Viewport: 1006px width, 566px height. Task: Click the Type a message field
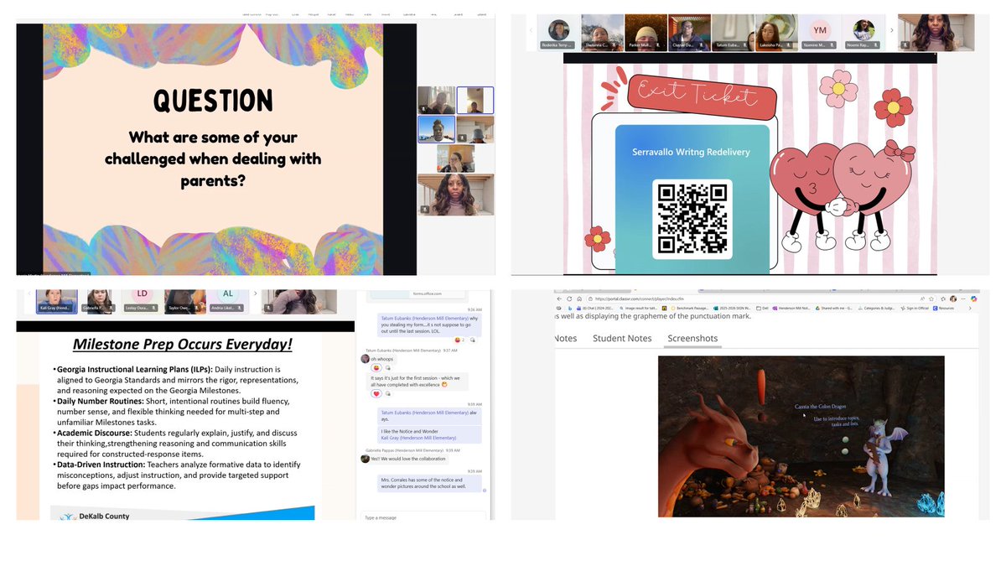point(423,517)
